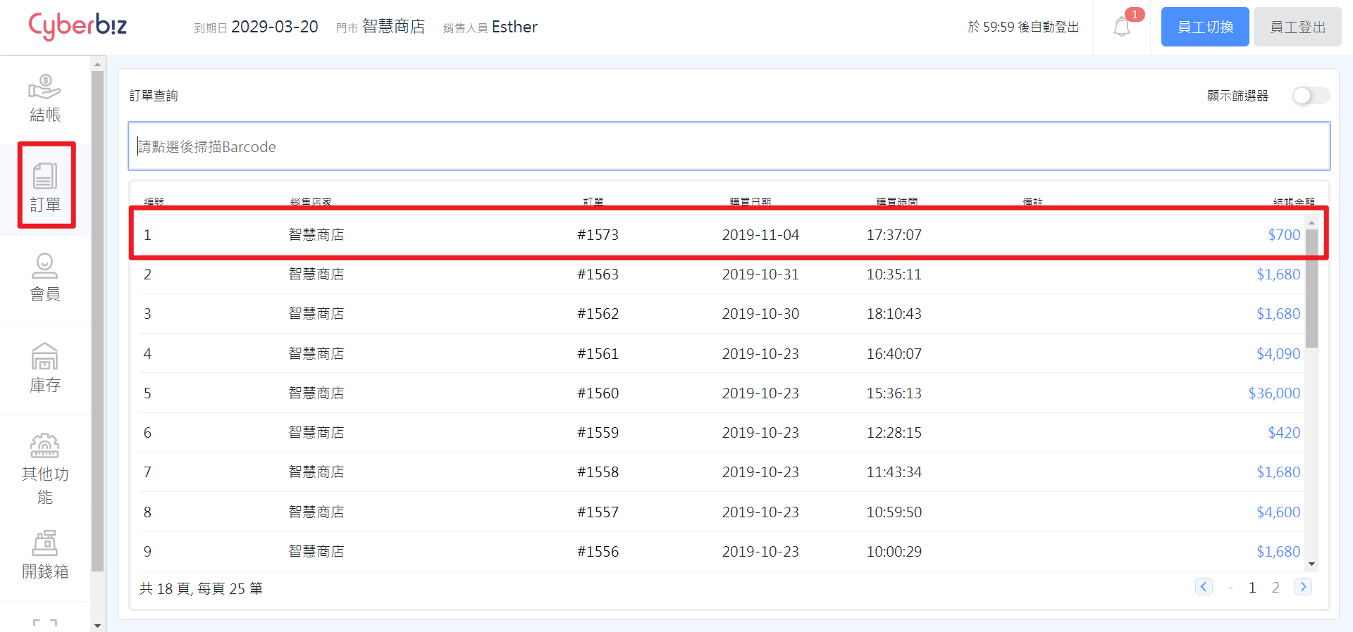The height and width of the screenshot is (632, 1353).
Task: Click the expiry date 2029-03-20
Action: tap(275, 27)
